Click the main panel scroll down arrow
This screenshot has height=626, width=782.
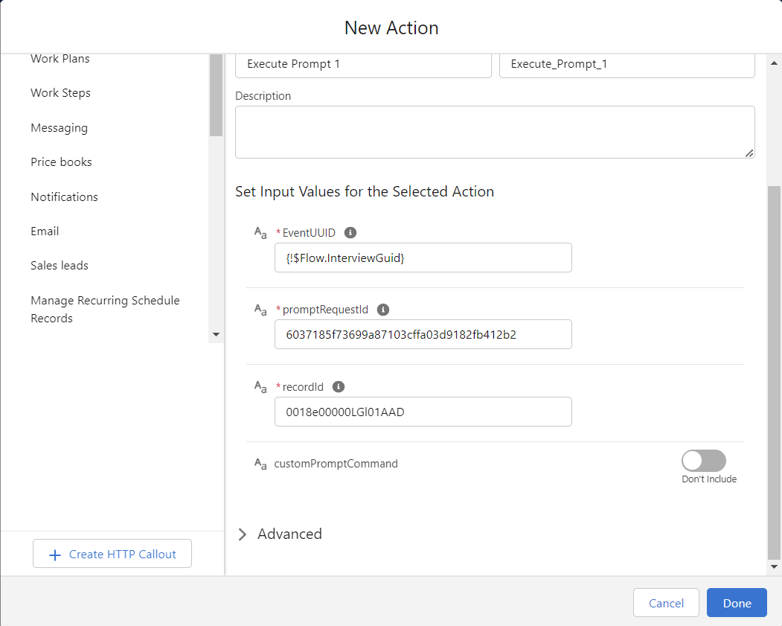pos(774,566)
